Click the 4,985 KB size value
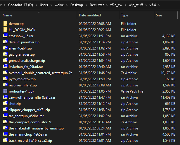The height and width of the screenshot is (145, 180). tap(169, 67)
